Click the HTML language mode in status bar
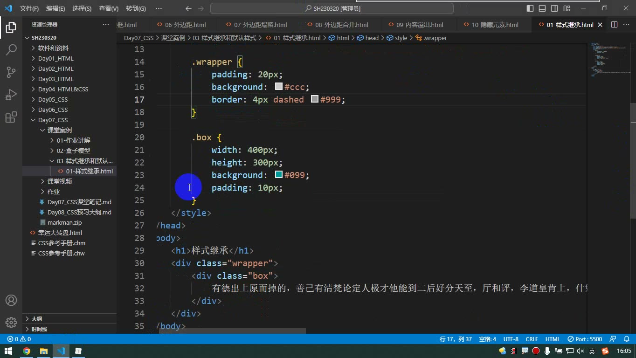Screen dimensions: 636x358 pyautogui.click(x=553, y=339)
